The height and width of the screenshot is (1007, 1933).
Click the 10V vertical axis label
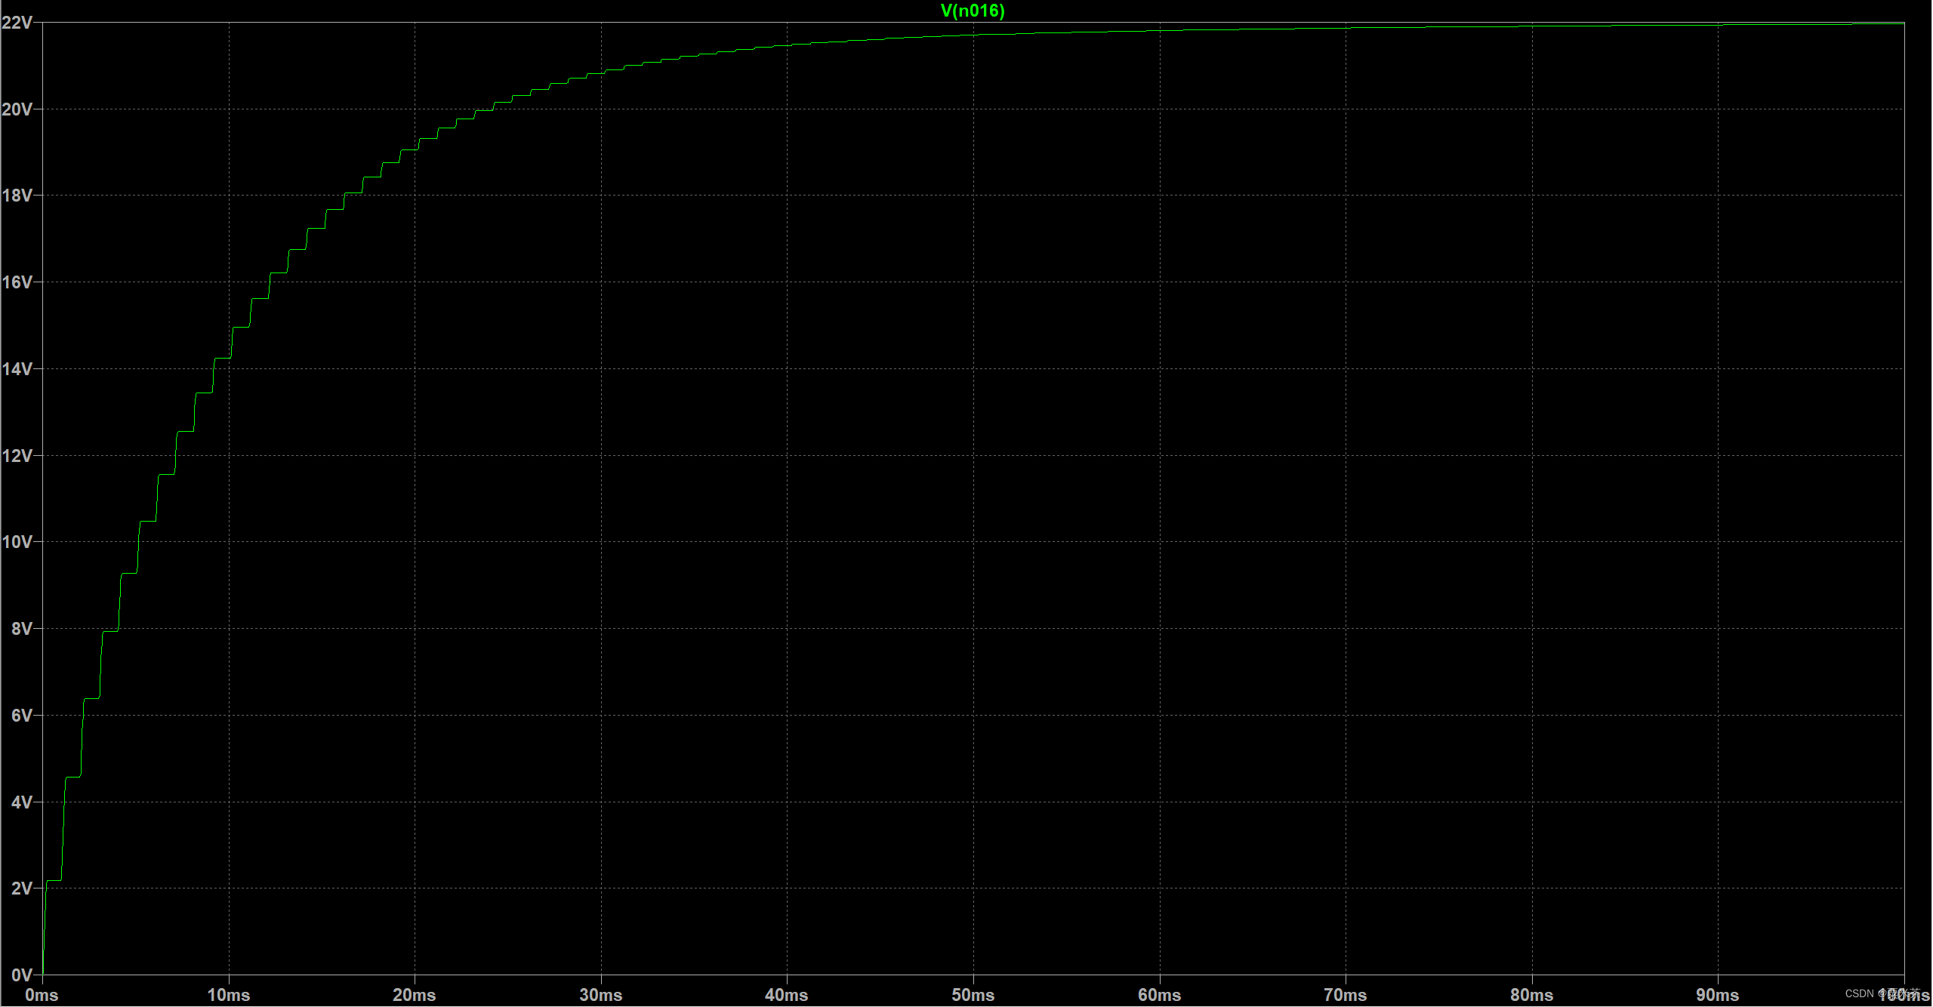[x=17, y=542]
